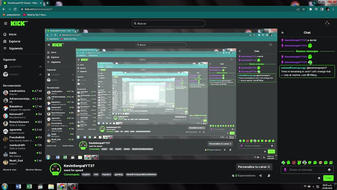Open the Ranking Top 5 Kare bookmark

(x=35, y=15)
